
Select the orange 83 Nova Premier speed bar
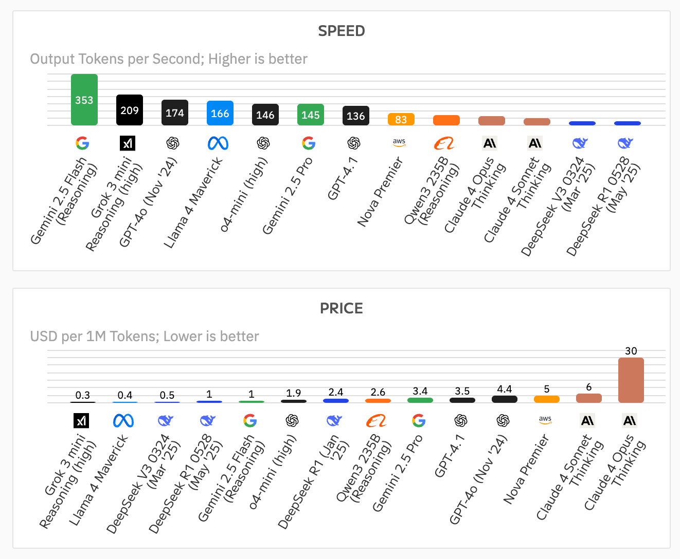point(401,119)
